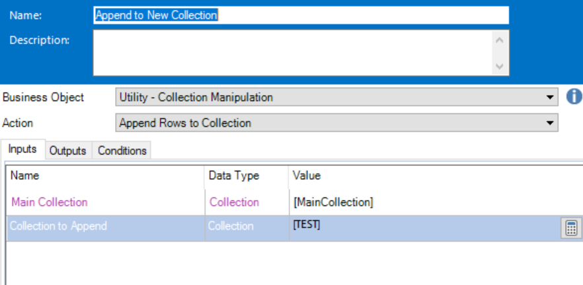Expand the Business Object dropdown

tap(549, 98)
